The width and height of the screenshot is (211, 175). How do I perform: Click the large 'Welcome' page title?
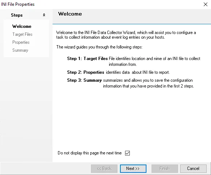click(x=70, y=14)
